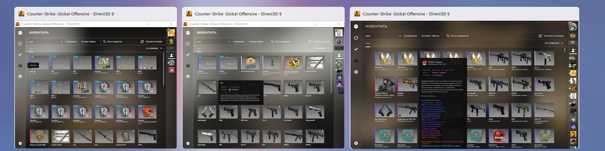Viewport: 605px width, 151px height.
Task: Open the ПО НОВИЗНЕ sort dropdown in the right preview
Action: click(x=554, y=43)
